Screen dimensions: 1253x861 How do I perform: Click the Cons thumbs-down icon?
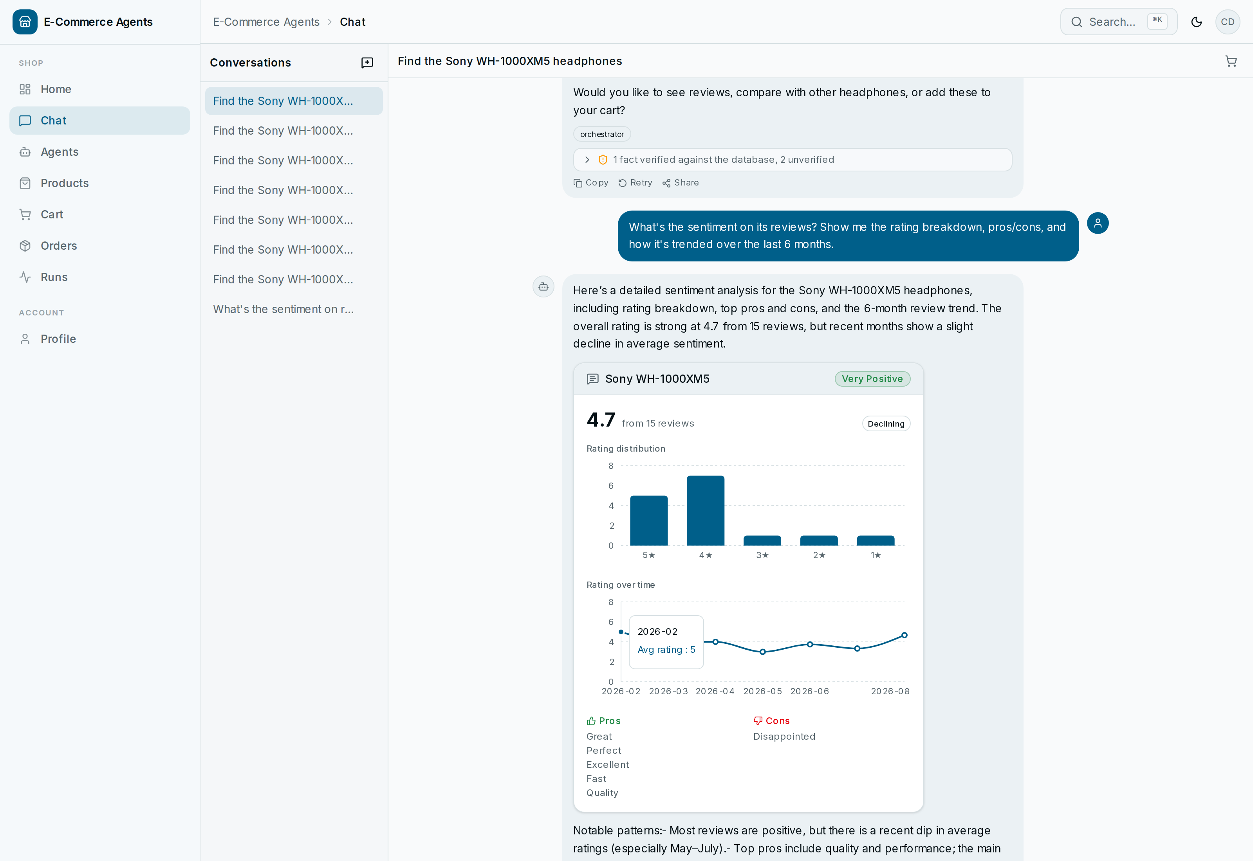pos(758,721)
